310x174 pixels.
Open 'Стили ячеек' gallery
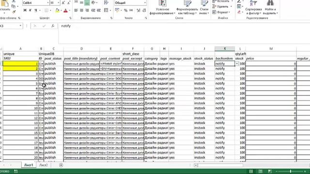(x=204, y=8)
